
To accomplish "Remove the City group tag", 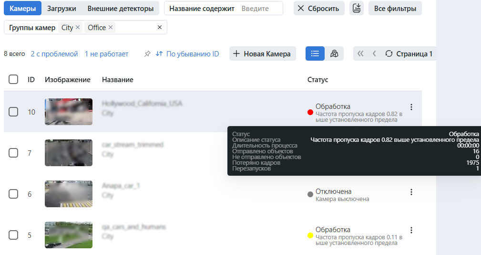I will coord(78,28).
